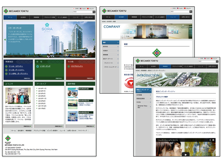Open the ソラガーデンズ link in the green panel
The height and width of the screenshot is (163, 222).
point(45,66)
